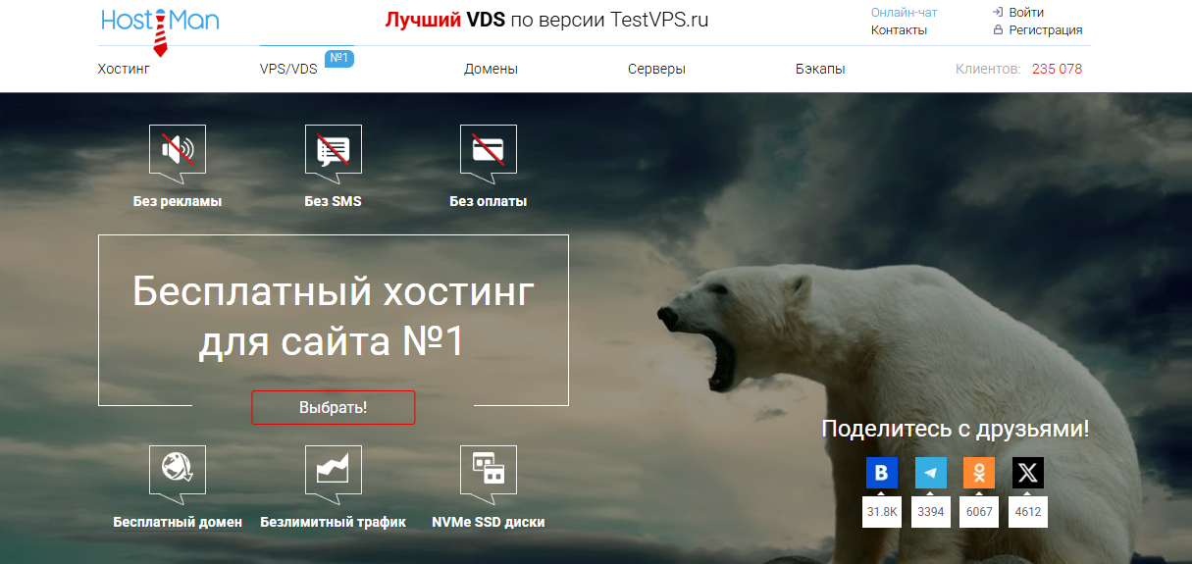Share via the VK icon
Image resolution: width=1192 pixels, height=564 pixels.
881,473
